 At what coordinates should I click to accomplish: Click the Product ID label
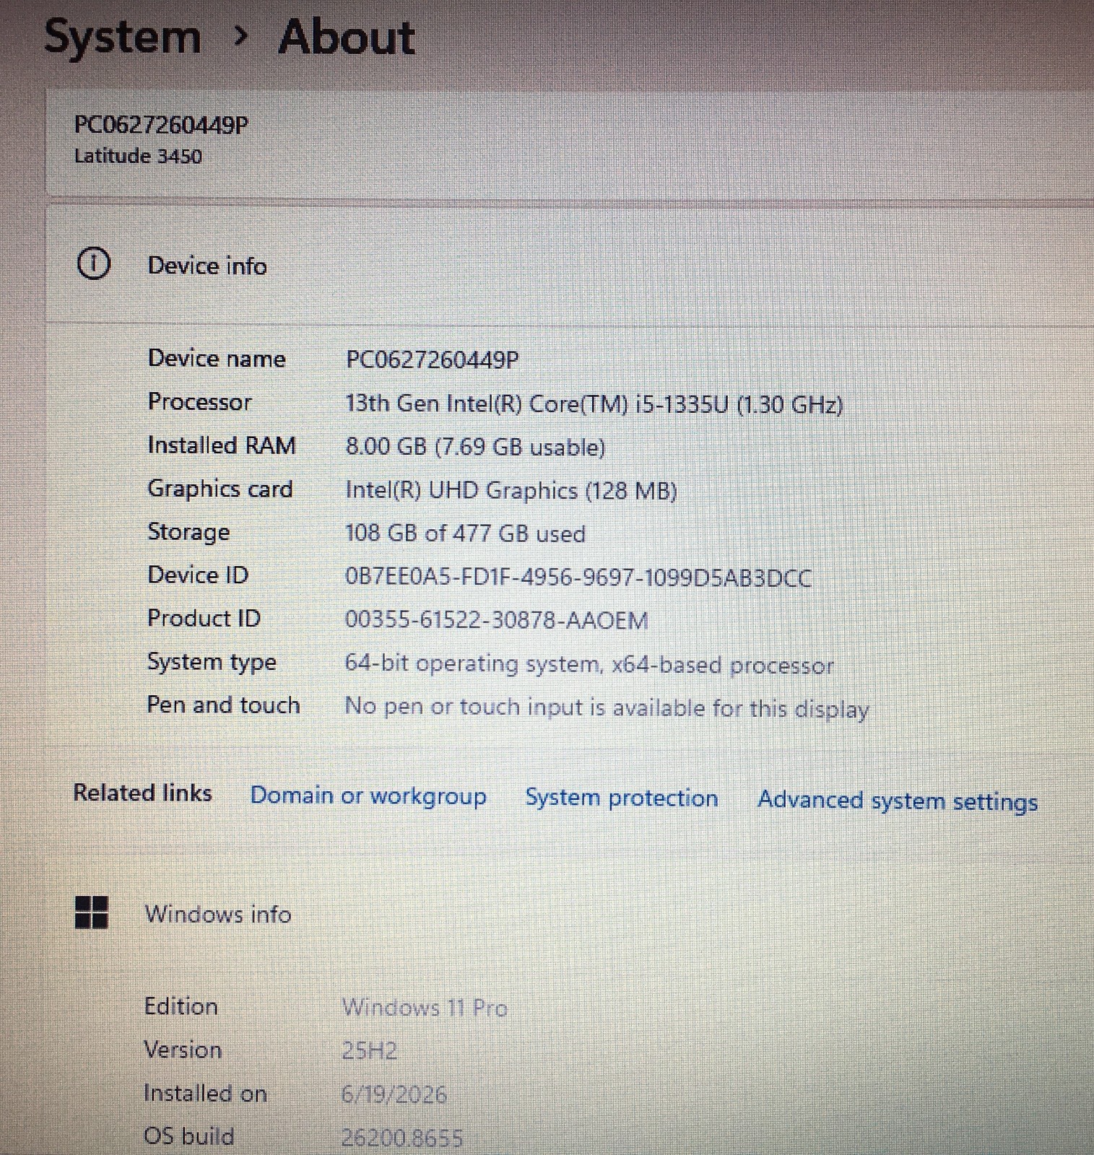point(204,618)
